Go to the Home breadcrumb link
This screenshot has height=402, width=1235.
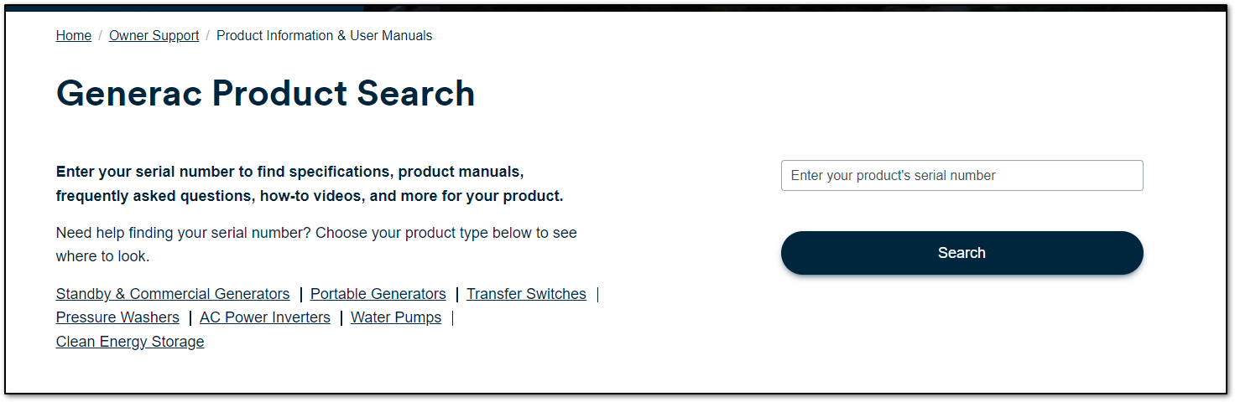(74, 35)
